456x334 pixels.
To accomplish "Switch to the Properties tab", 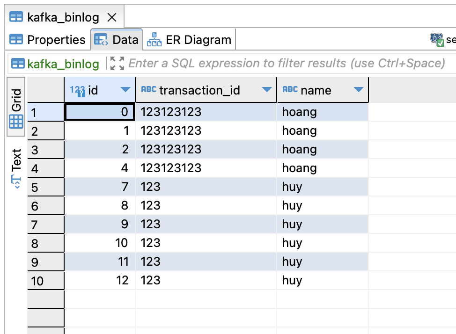I will pyautogui.click(x=47, y=40).
